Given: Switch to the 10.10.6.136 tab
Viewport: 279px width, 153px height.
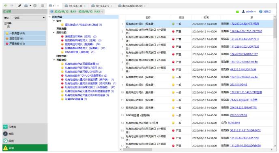Looking at the screenshot, I should click(75, 6).
